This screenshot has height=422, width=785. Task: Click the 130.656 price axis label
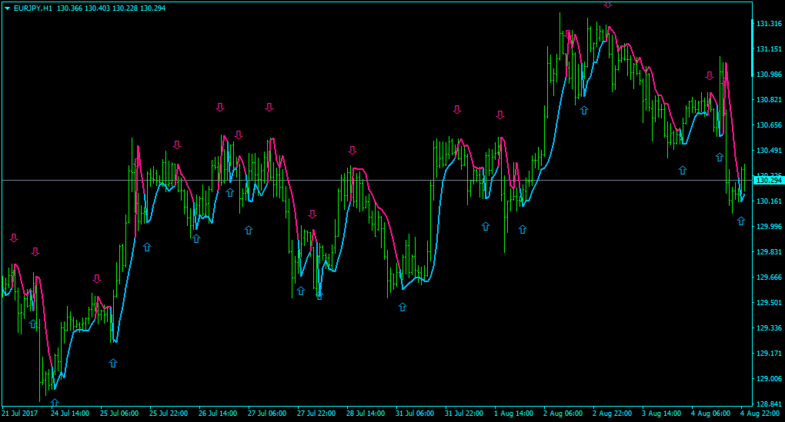point(769,125)
